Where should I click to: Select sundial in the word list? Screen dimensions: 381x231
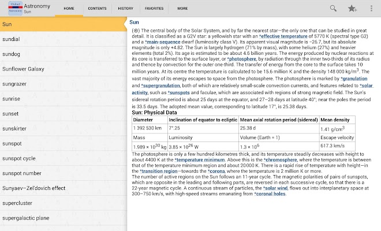point(63,39)
